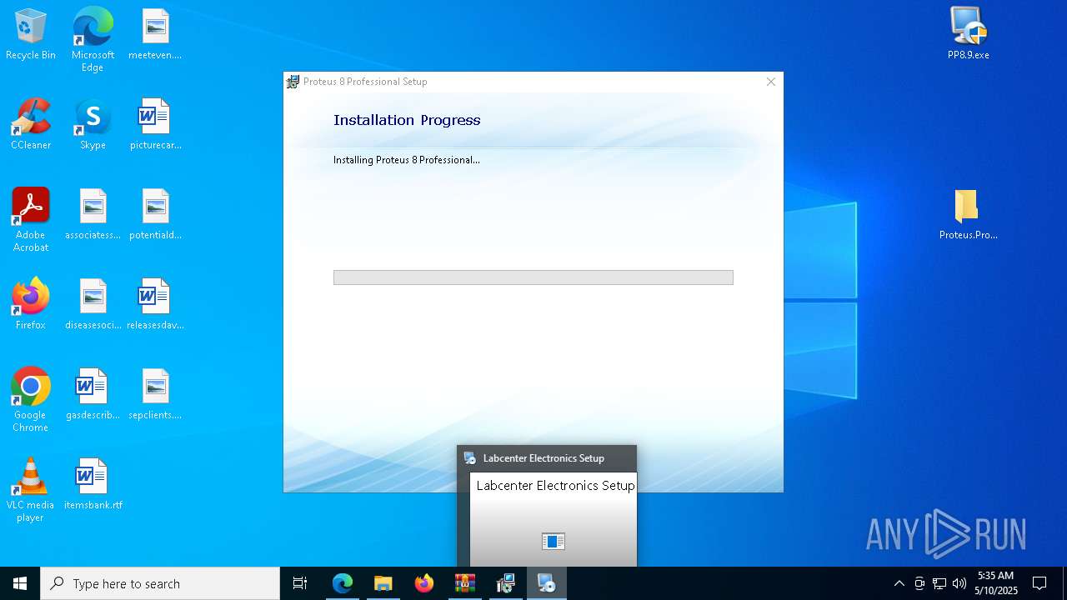Open Task View from the taskbar
The height and width of the screenshot is (600, 1067).
300,583
